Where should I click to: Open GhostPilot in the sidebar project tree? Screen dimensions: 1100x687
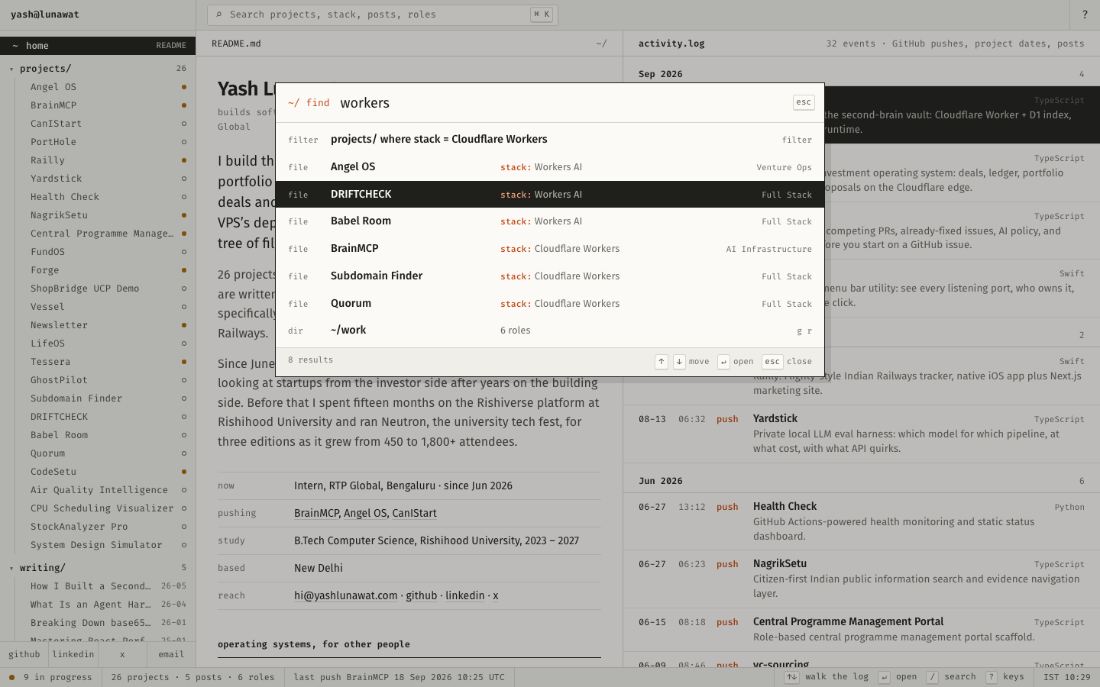pyautogui.click(x=105, y=380)
